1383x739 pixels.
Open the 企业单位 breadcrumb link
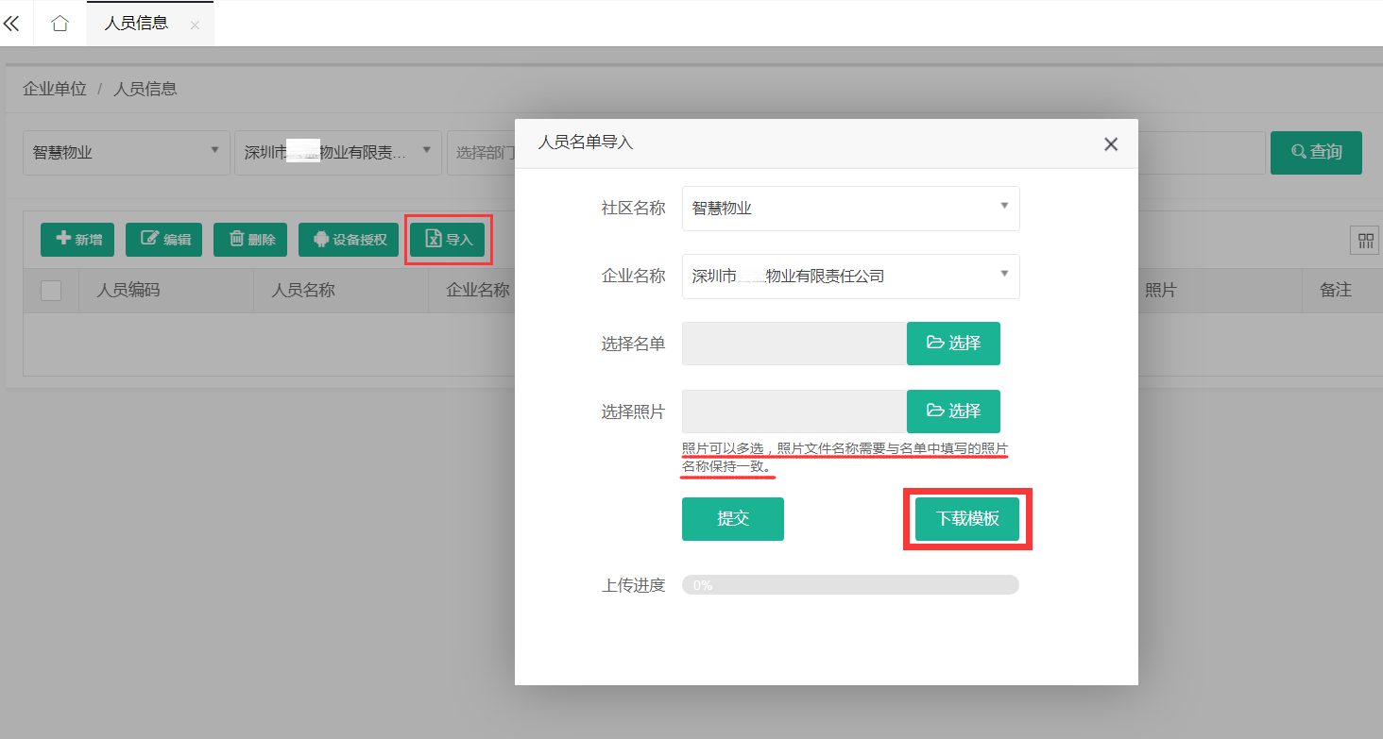tap(55, 89)
